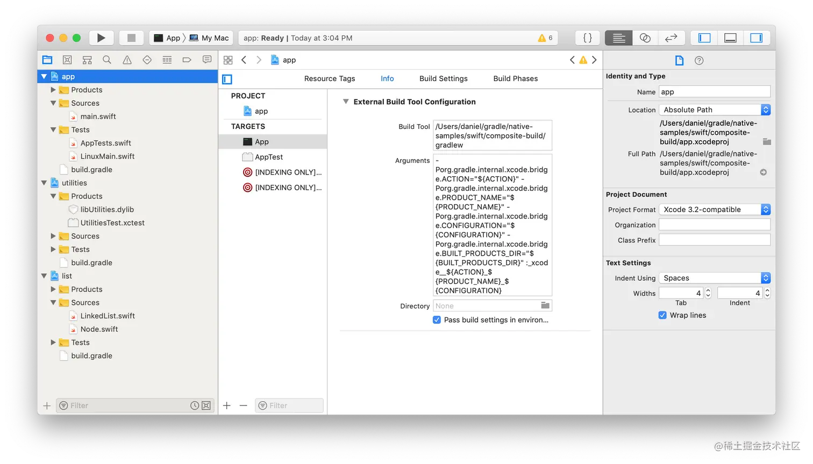Show only recently modified files filter
This screenshot has width=813, height=464.
tap(195, 405)
